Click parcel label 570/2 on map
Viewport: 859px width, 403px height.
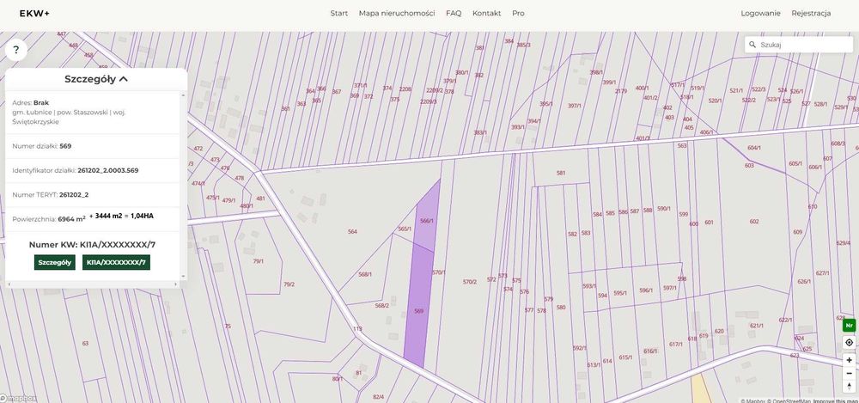pyautogui.click(x=470, y=282)
